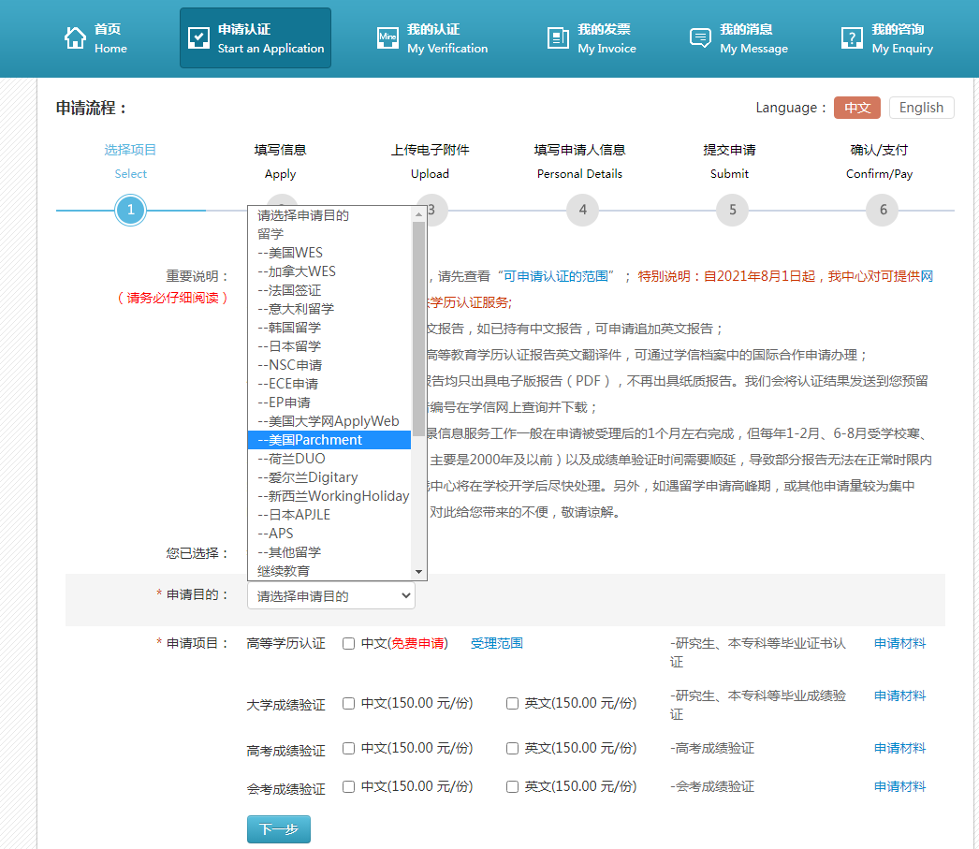Viewport: 979px width, 849px height.
Task: Switch to the English language tab
Action: click(921, 107)
